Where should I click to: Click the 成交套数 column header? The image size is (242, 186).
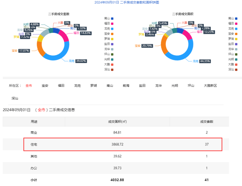point(206,121)
